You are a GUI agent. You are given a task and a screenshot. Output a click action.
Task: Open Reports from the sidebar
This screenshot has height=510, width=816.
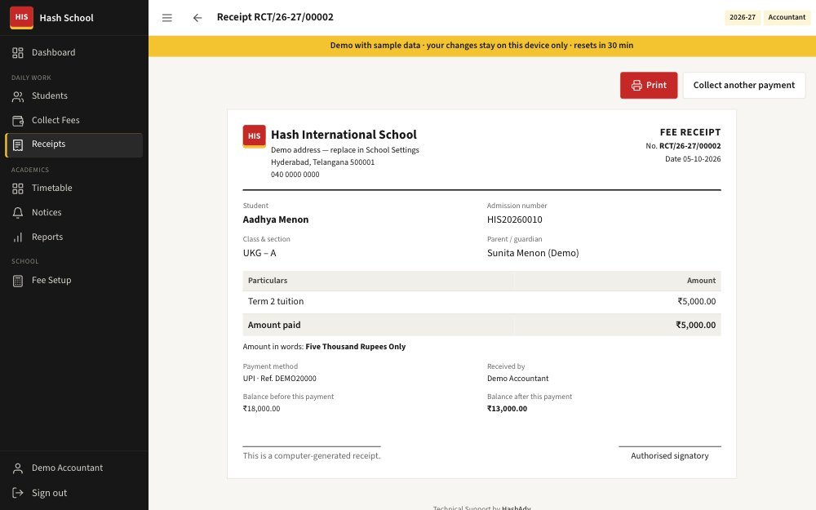(74, 237)
